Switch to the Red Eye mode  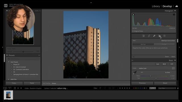point(143,44)
